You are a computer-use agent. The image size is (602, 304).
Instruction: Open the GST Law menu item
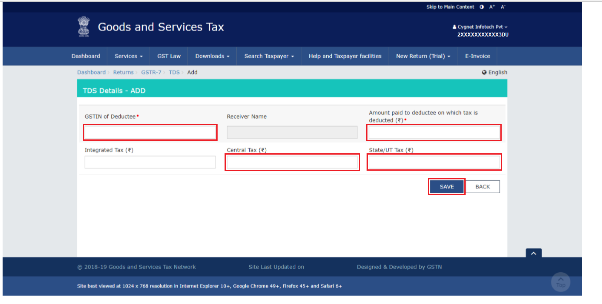(x=169, y=56)
